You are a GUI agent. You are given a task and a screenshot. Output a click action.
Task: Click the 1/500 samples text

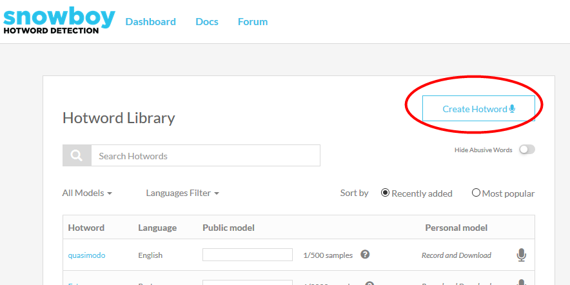click(x=328, y=255)
